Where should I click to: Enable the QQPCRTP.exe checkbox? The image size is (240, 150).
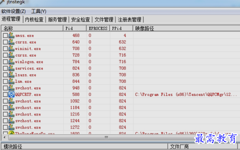[x=6, y=94]
